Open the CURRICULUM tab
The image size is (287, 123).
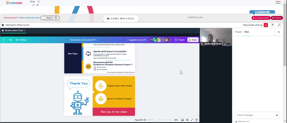tap(195, 17)
